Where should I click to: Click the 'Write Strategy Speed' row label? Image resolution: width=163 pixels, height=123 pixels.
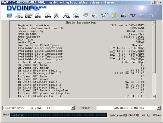(35, 62)
